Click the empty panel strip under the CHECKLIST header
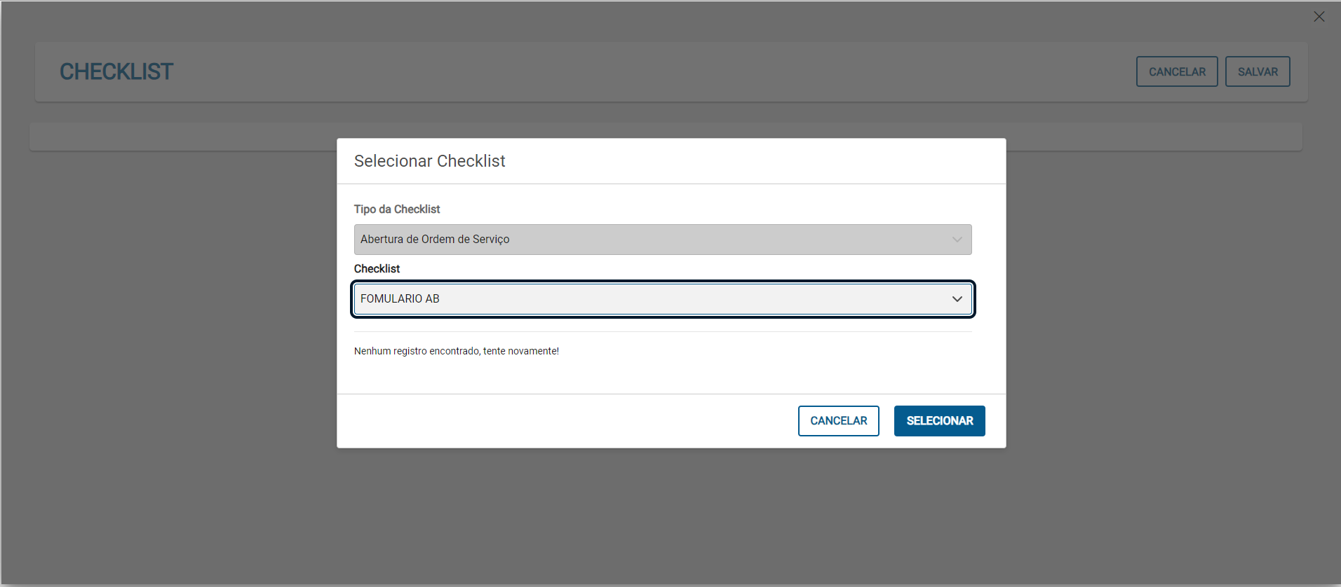 pyautogui.click(x=182, y=137)
